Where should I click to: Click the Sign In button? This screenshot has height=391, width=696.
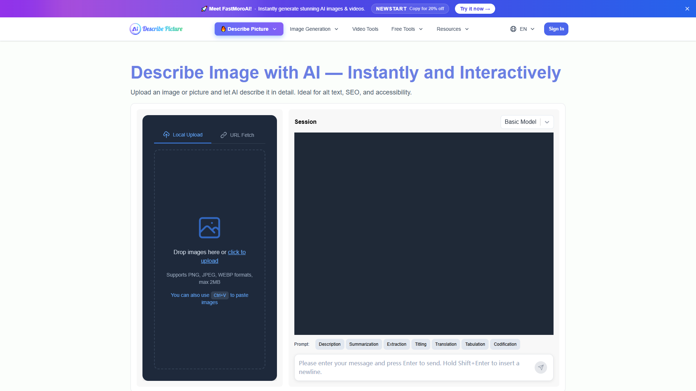point(556,29)
